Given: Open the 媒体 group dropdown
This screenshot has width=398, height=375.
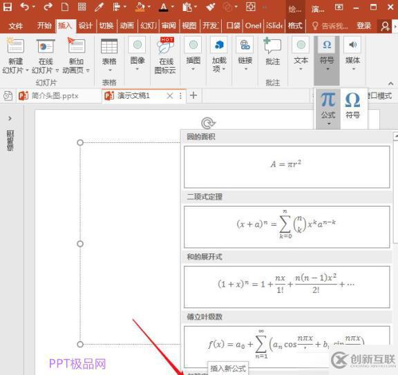Looking at the screenshot, I should pos(352,54).
